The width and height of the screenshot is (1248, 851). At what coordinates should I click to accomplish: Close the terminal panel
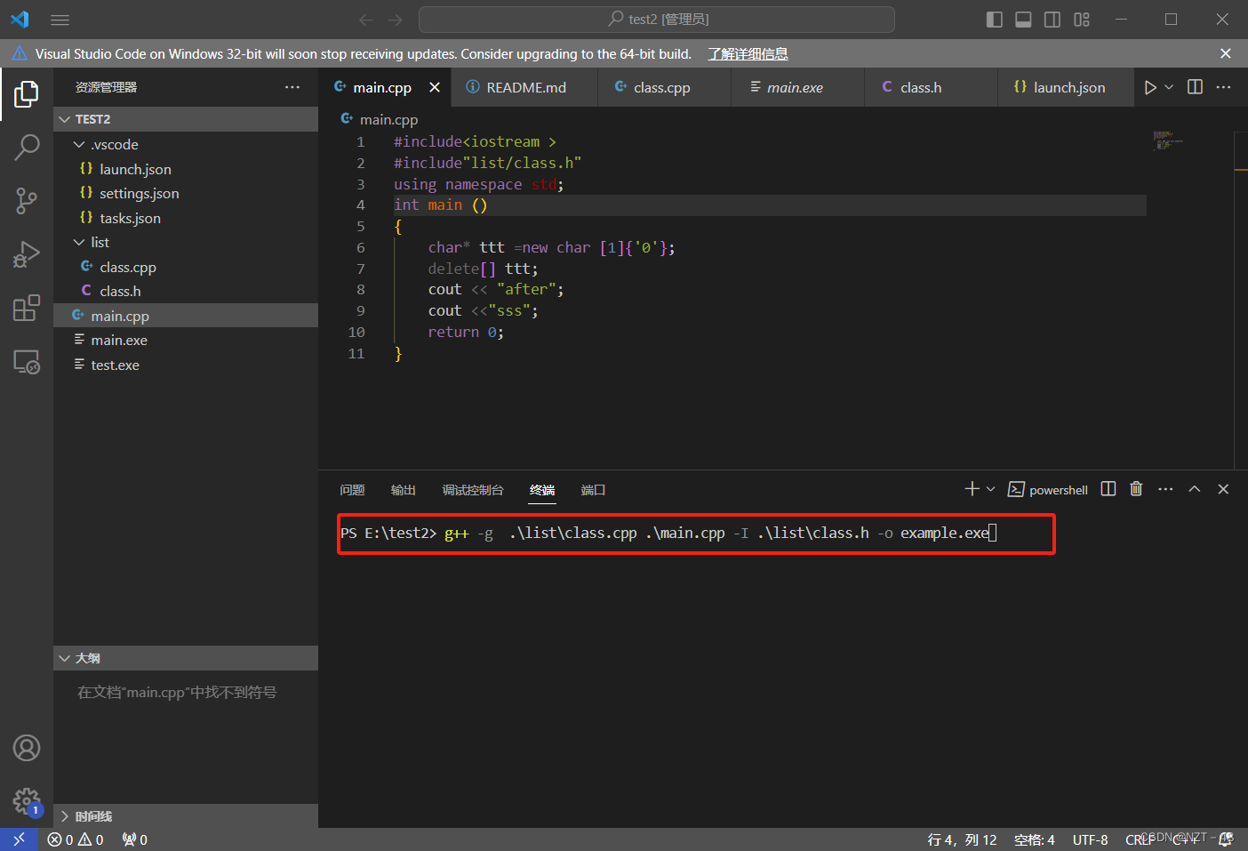[1223, 489]
